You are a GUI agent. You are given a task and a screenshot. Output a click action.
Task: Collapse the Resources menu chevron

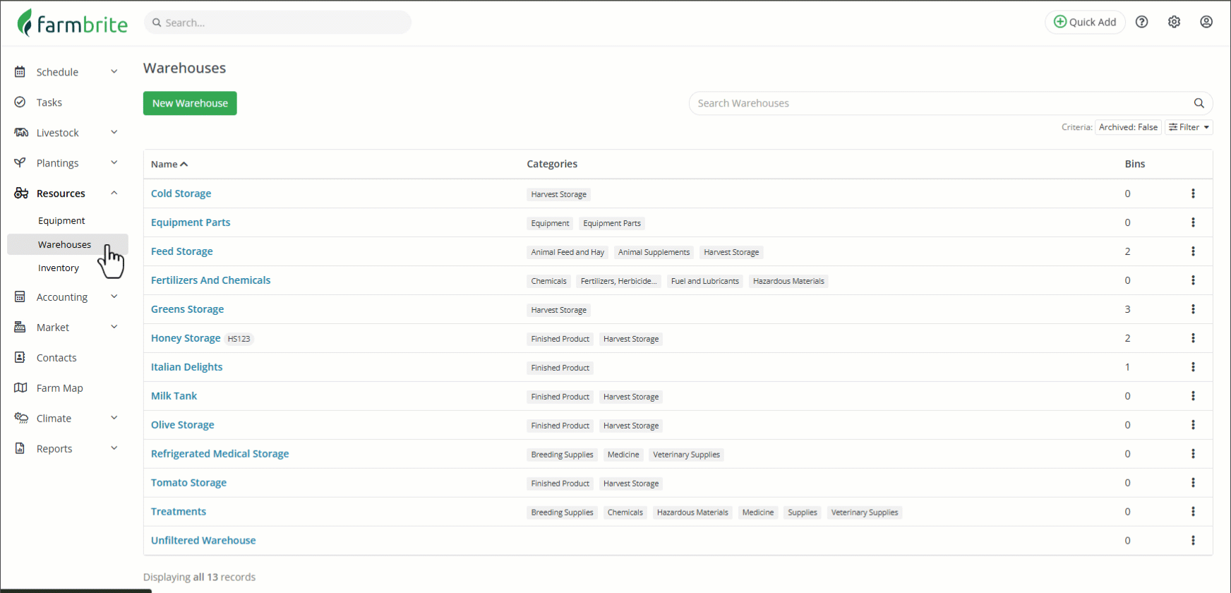click(114, 193)
